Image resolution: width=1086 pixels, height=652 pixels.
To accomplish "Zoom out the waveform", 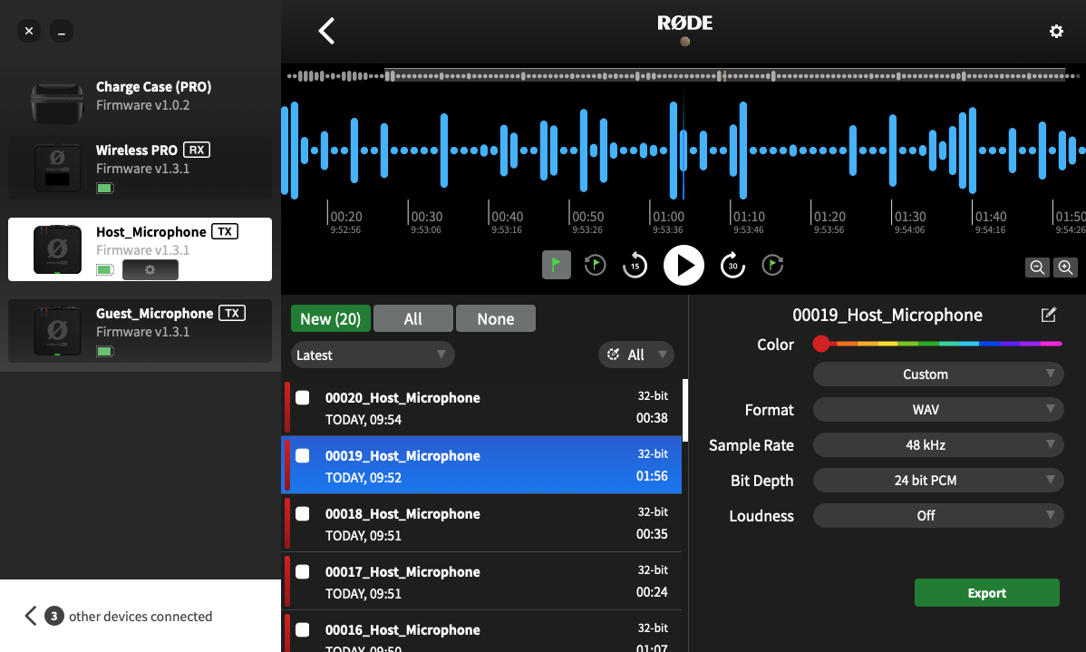I will (1038, 268).
